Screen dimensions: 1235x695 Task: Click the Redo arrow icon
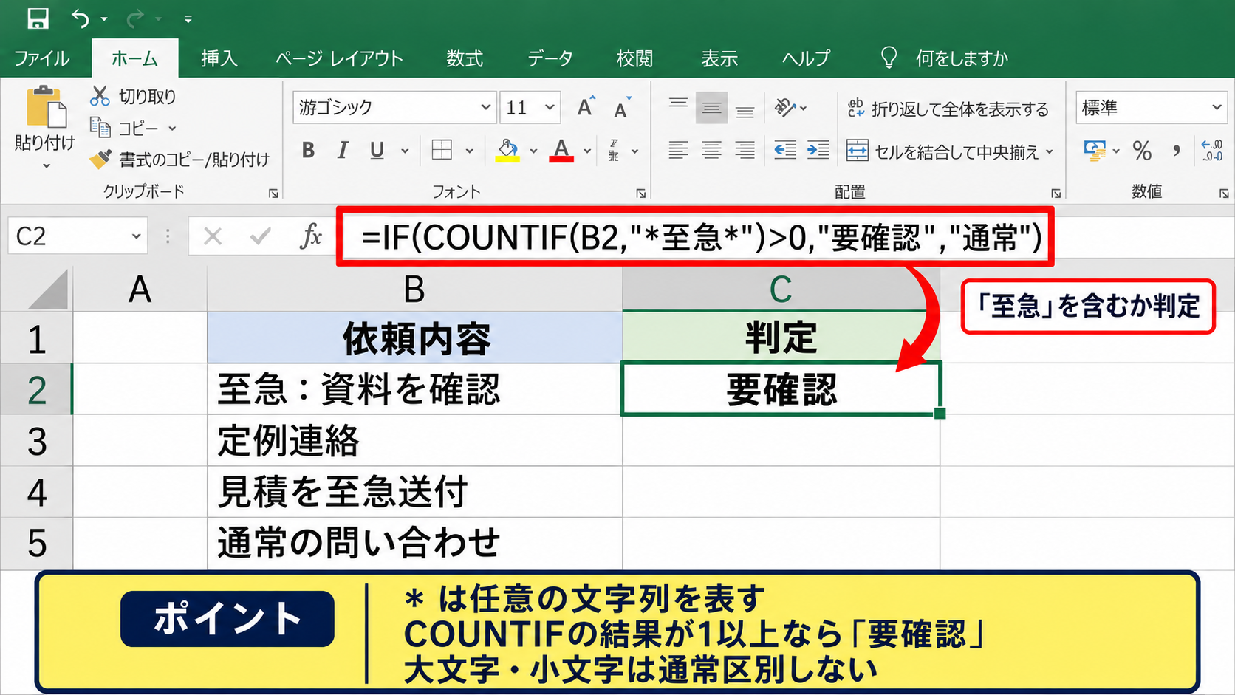pos(135,18)
